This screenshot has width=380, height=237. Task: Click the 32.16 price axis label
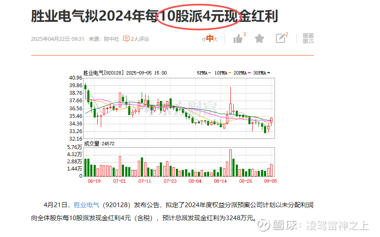(75, 139)
